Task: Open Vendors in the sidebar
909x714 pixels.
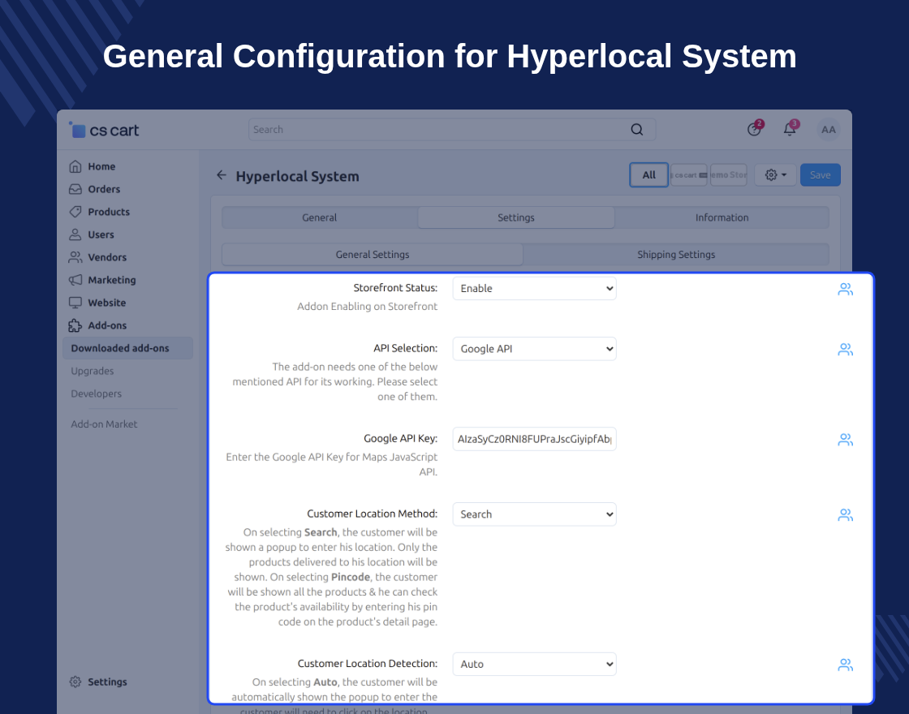Action: click(106, 256)
